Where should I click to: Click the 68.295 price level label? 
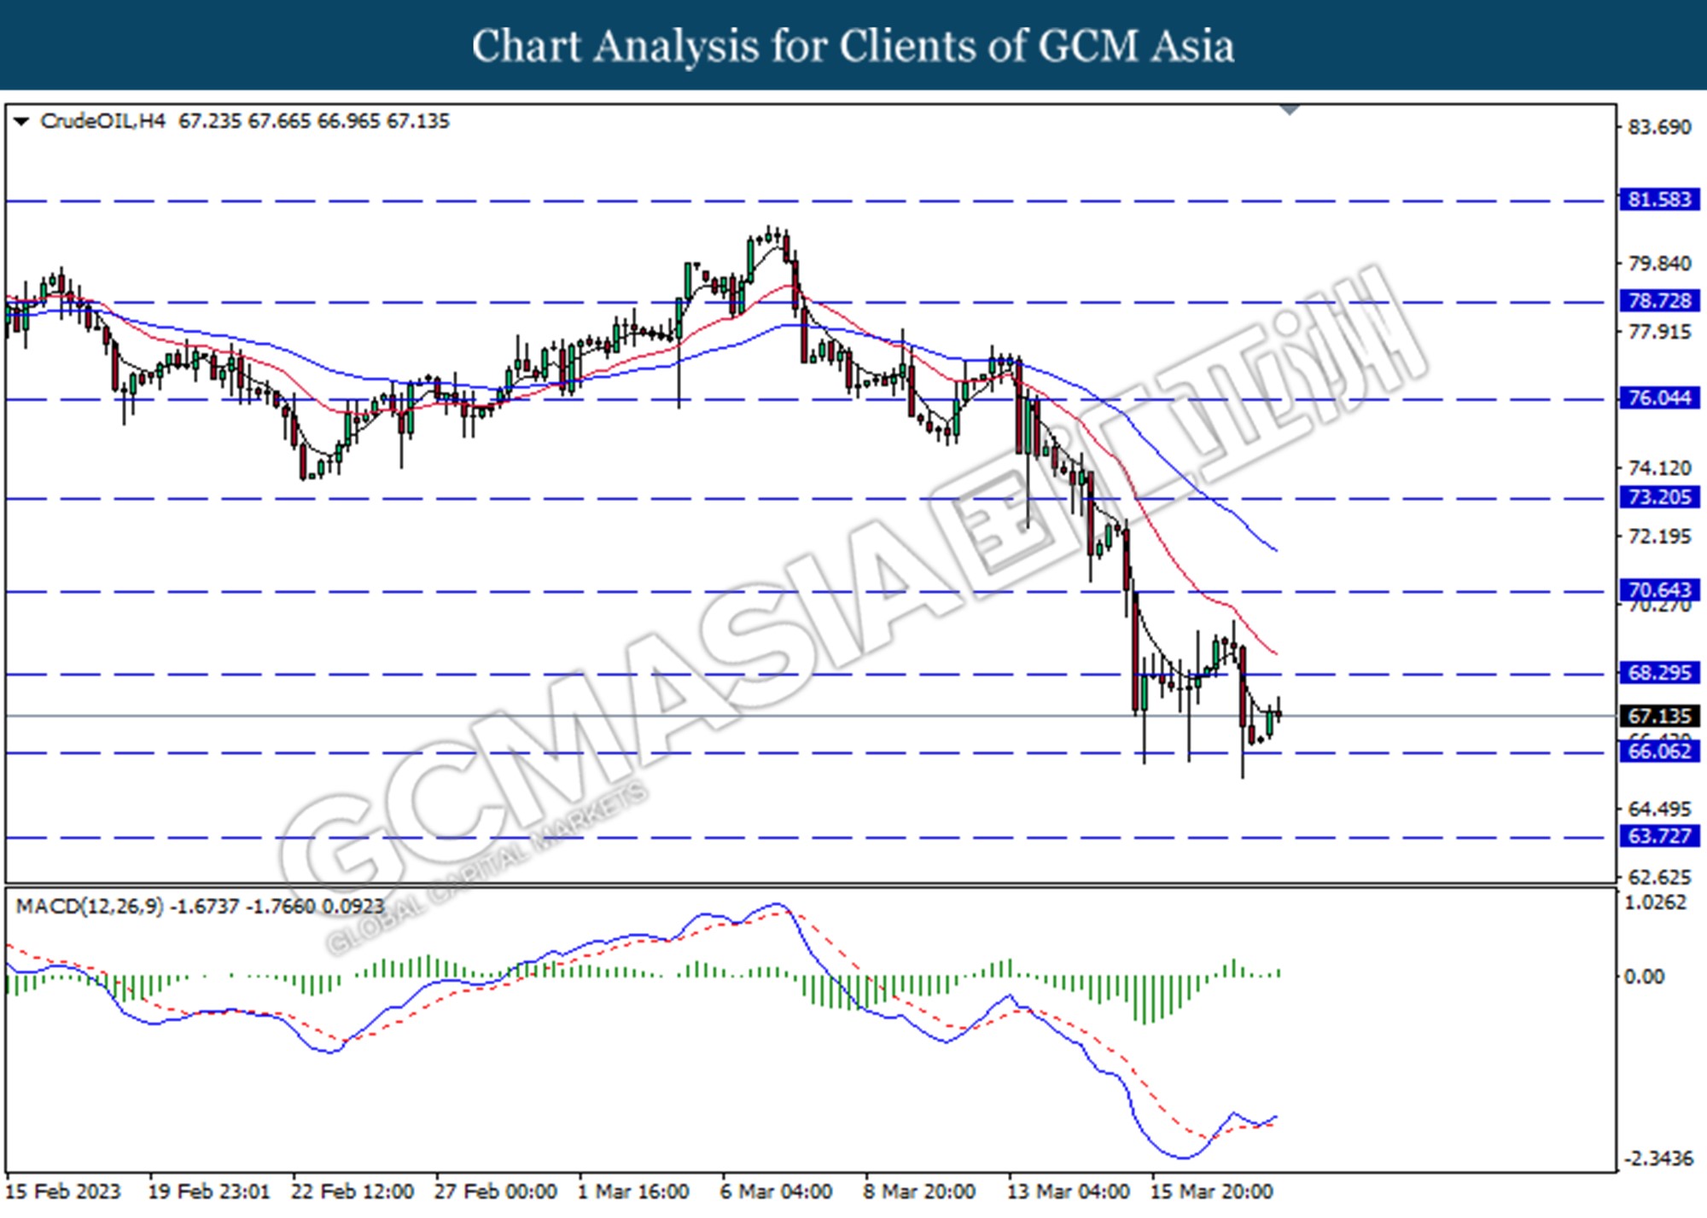[x=1659, y=673]
